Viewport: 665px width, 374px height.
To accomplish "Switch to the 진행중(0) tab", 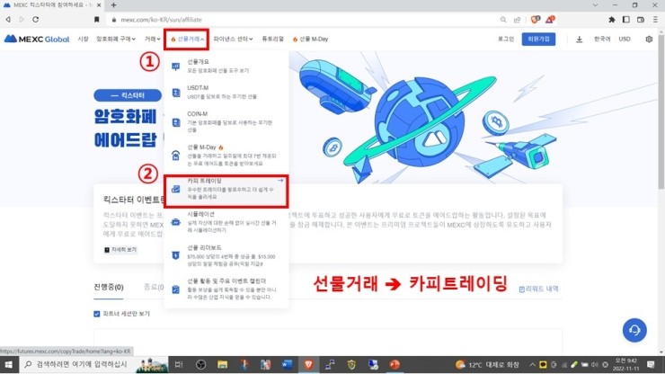I will (109, 288).
